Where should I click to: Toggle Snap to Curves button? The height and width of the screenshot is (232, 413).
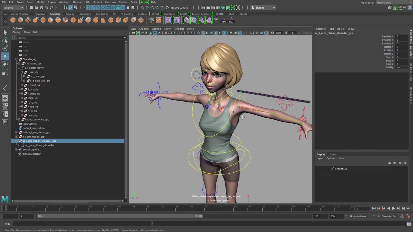coord(147,7)
